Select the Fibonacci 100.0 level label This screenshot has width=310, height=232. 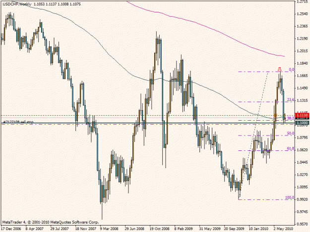[290, 197]
